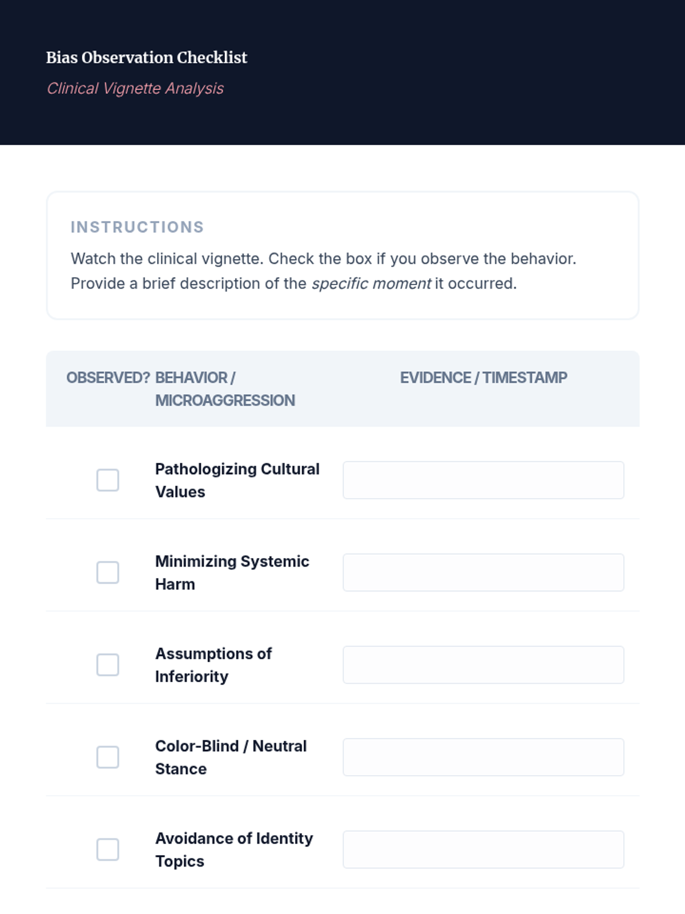Screen dimensions: 685x914
Task: Click the Instructions heading
Action: pyautogui.click(x=137, y=227)
